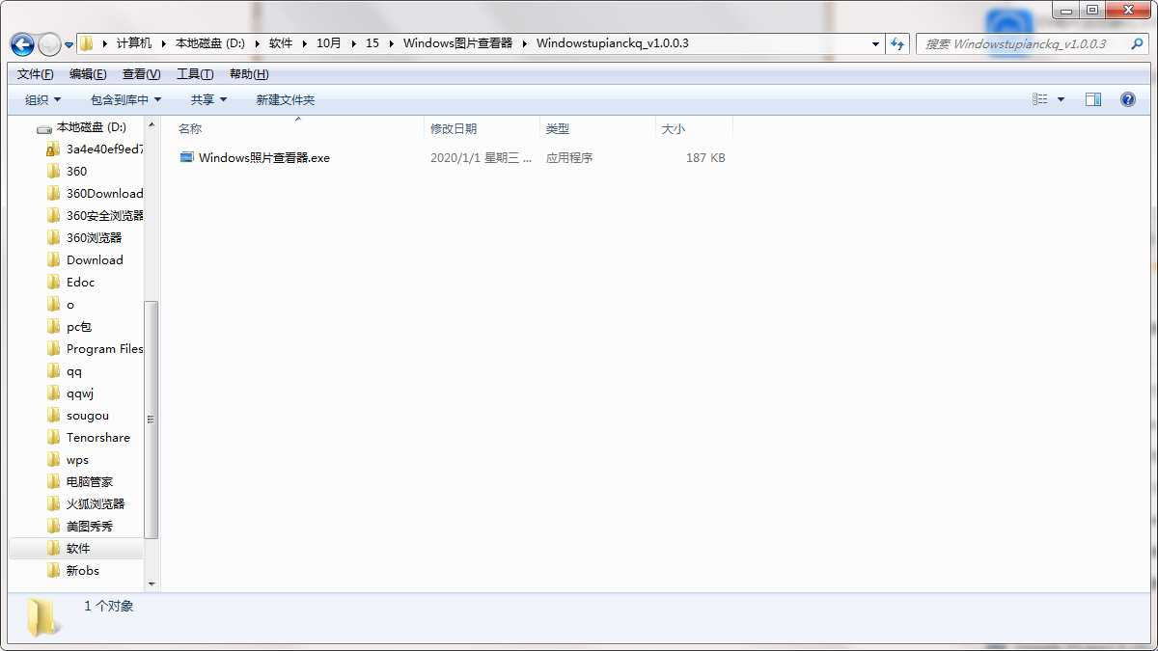Click the exe icon of Windows照片查看器
The width and height of the screenshot is (1158, 651).
point(187,157)
